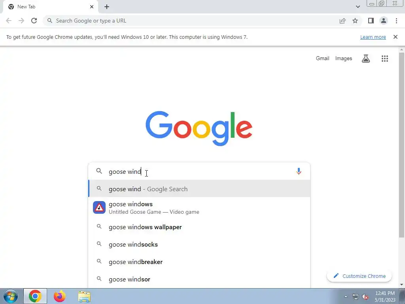405x304 pixels.
Task: Toggle the Chrome side panel
Action: pyautogui.click(x=371, y=21)
